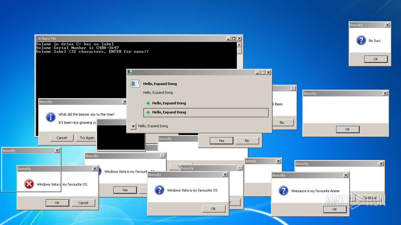Click Continue in the Bonzify dialog behind Vinesauce
401x225 pixels.
pyautogui.click(x=370, y=198)
